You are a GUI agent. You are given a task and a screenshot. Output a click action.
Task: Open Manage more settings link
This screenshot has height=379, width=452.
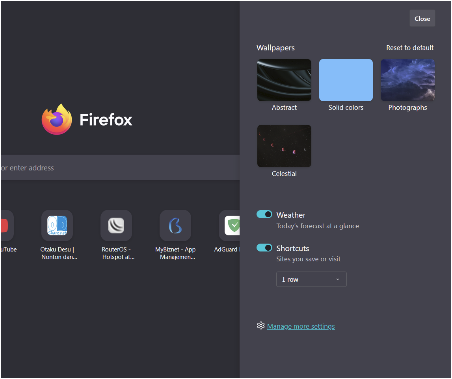[301, 326]
